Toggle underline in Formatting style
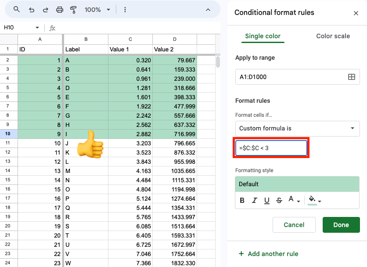 (266, 200)
